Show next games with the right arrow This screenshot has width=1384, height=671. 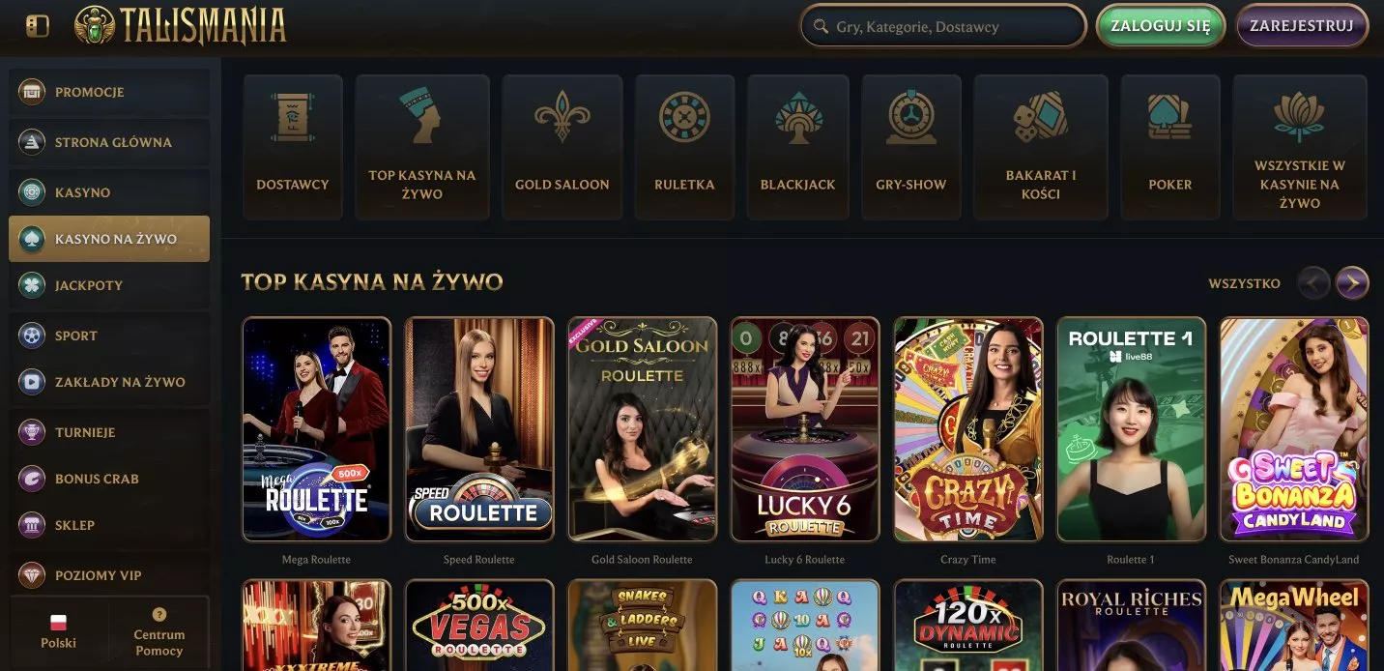1352,283
